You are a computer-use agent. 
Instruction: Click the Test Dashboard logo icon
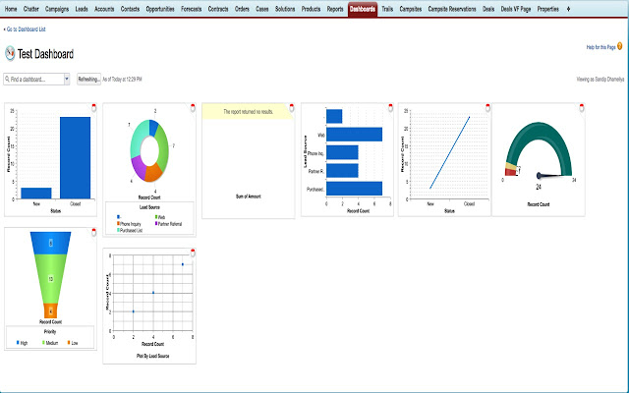10,54
